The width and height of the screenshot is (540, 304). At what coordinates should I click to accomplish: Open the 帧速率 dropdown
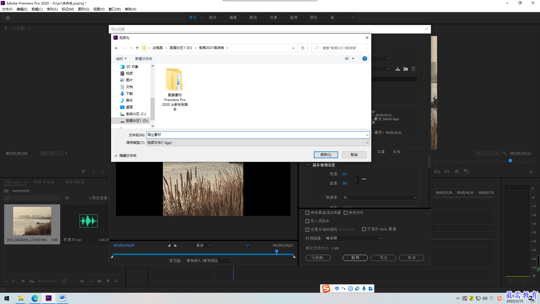tap(380, 198)
